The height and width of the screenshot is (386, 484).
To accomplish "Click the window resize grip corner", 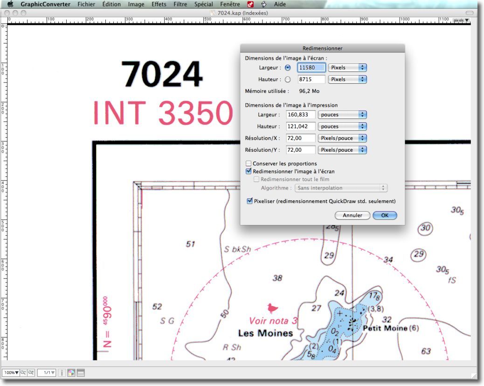I will click(474, 376).
